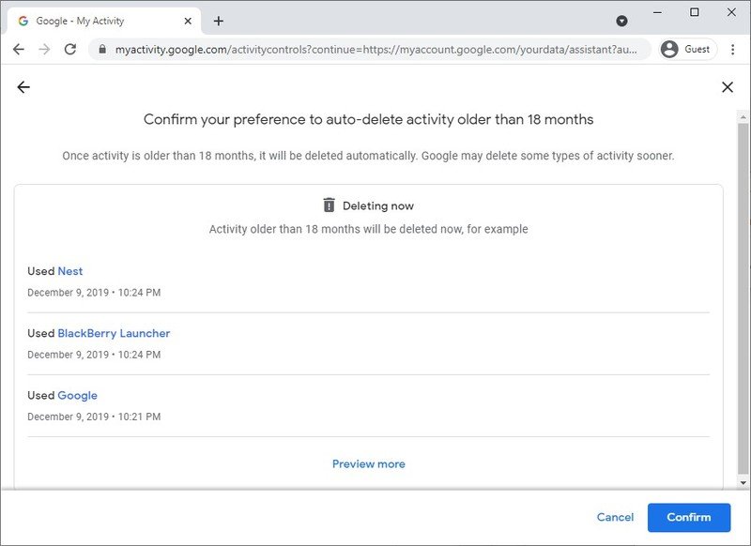Viewport: 751px width, 546px height.
Task: Open the BlackBerry Launcher link
Action: (x=114, y=333)
